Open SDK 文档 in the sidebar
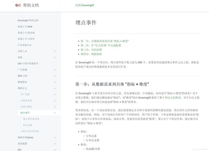The image size is (209, 151). click(x=23, y=76)
